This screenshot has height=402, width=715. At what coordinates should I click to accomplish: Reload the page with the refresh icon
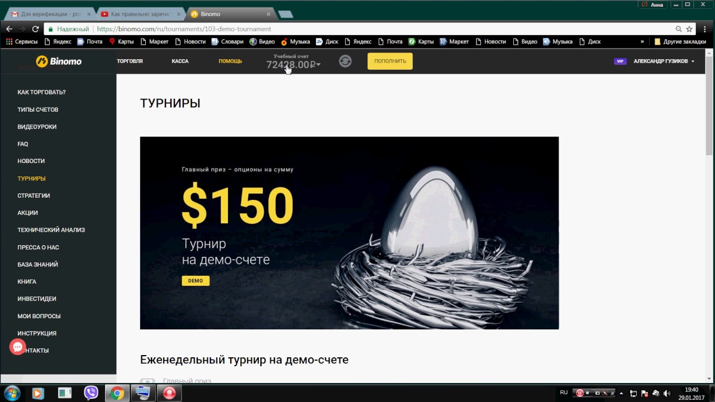[35, 29]
